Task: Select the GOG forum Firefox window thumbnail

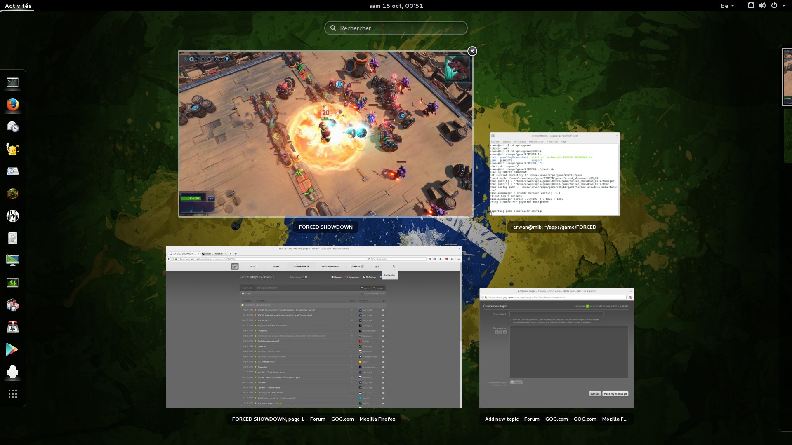Action: [314, 327]
